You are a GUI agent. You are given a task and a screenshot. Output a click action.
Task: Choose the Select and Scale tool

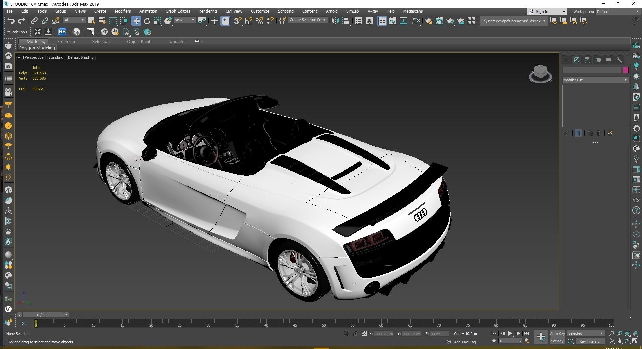coord(158,21)
